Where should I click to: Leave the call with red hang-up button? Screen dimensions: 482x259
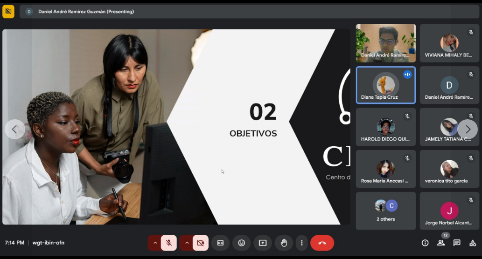322,243
